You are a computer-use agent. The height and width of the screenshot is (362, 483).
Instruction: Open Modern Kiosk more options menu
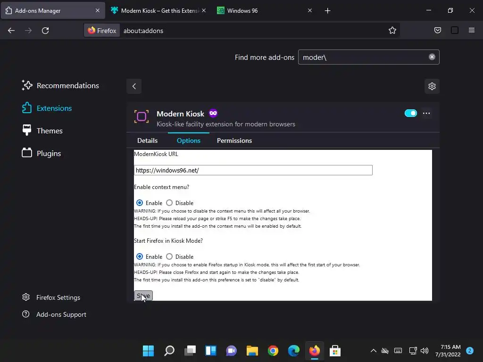pos(426,113)
